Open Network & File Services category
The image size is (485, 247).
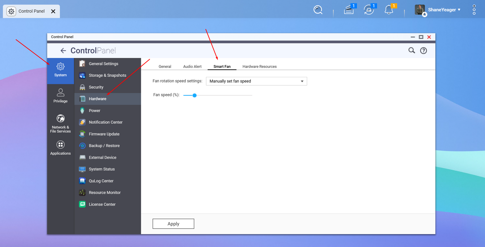[x=60, y=124]
